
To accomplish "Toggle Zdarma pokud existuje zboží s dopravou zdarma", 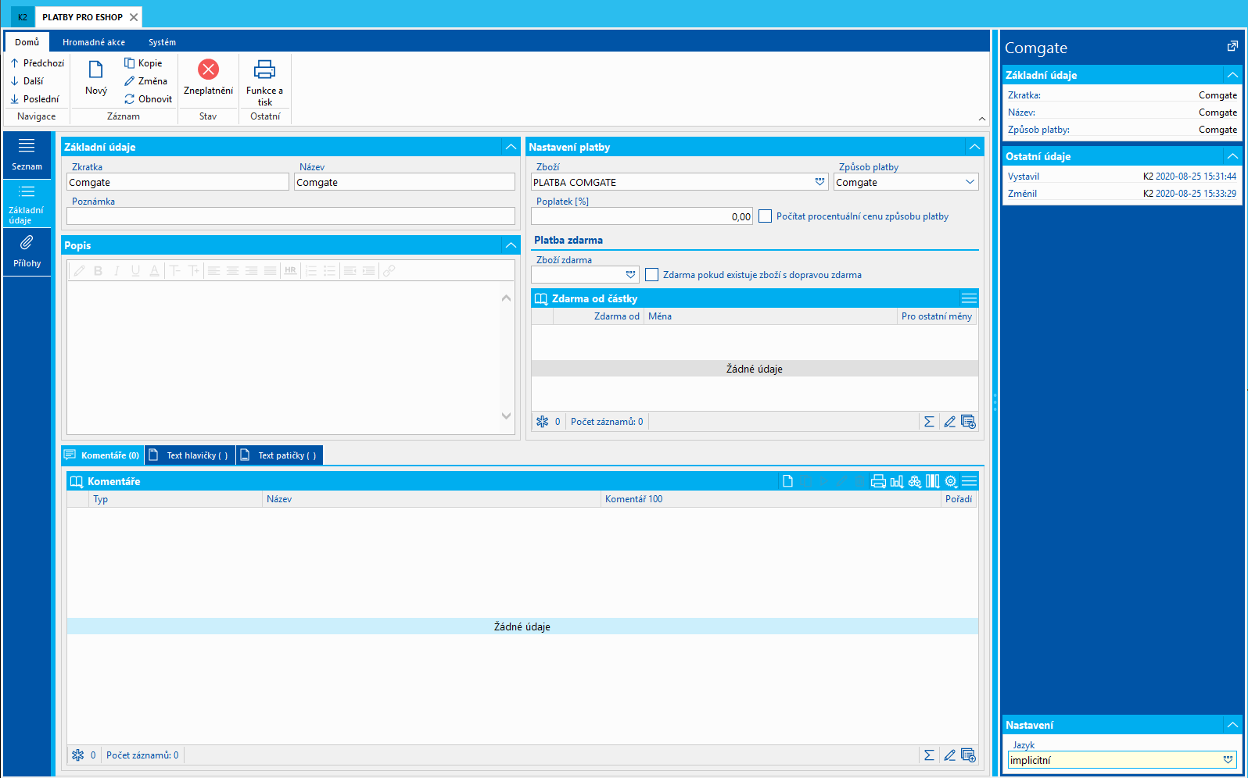I will (651, 275).
